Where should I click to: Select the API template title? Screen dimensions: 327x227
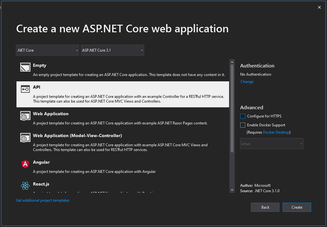pyautogui.click(x=36, y=87)
